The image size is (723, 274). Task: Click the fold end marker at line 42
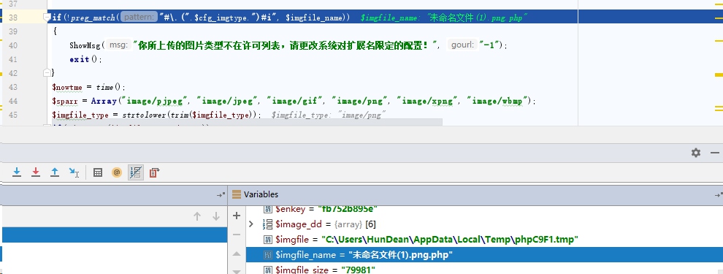47,72
